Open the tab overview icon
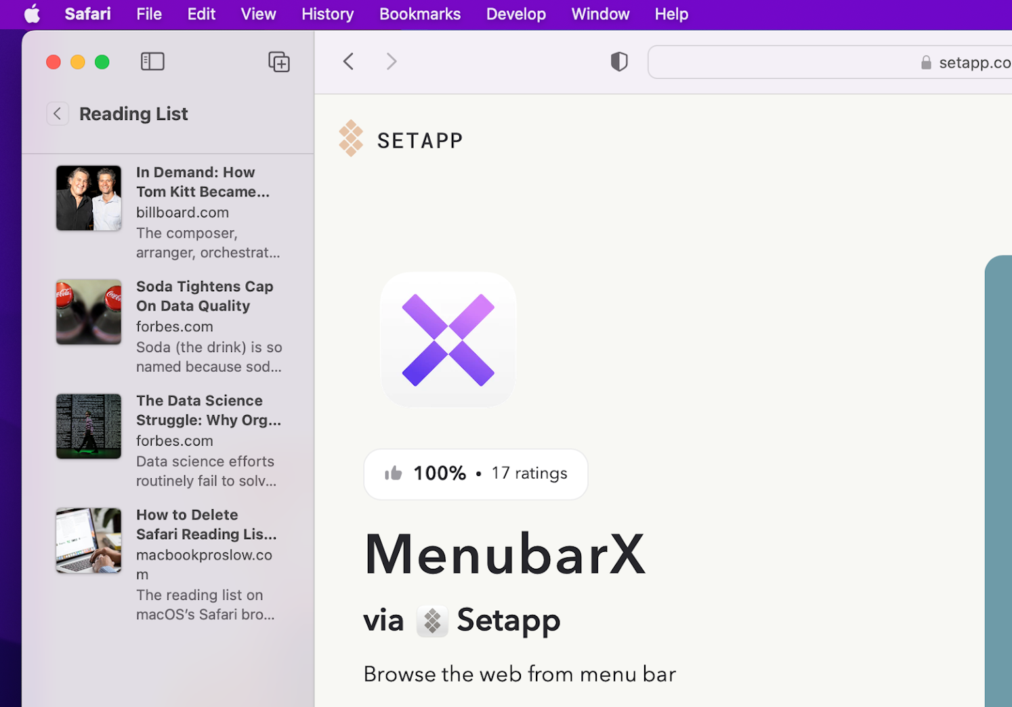Viewport: 1012px width, 707px height. (278, 61)
